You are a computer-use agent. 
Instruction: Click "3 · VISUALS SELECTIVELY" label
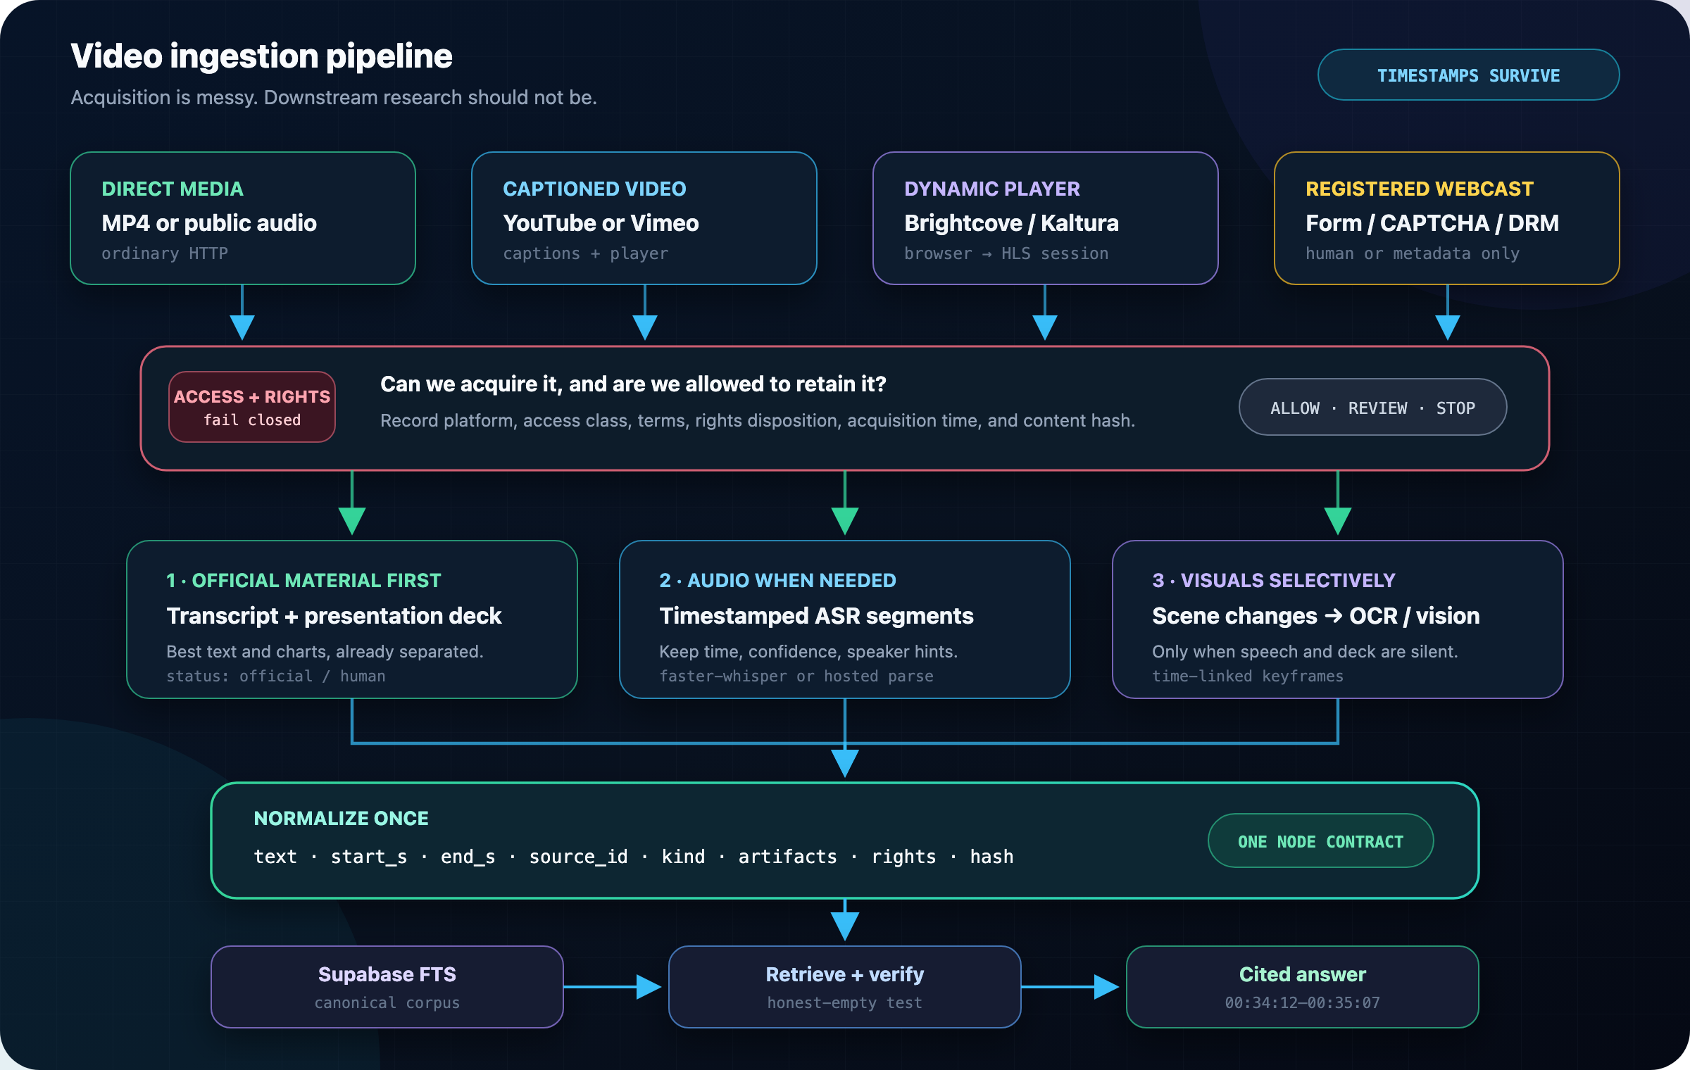1274,580
